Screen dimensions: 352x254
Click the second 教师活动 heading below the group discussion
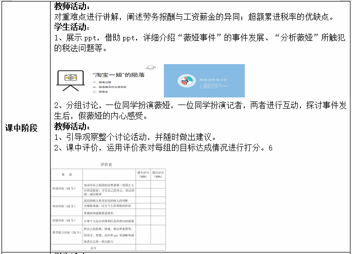pos(72,126)
